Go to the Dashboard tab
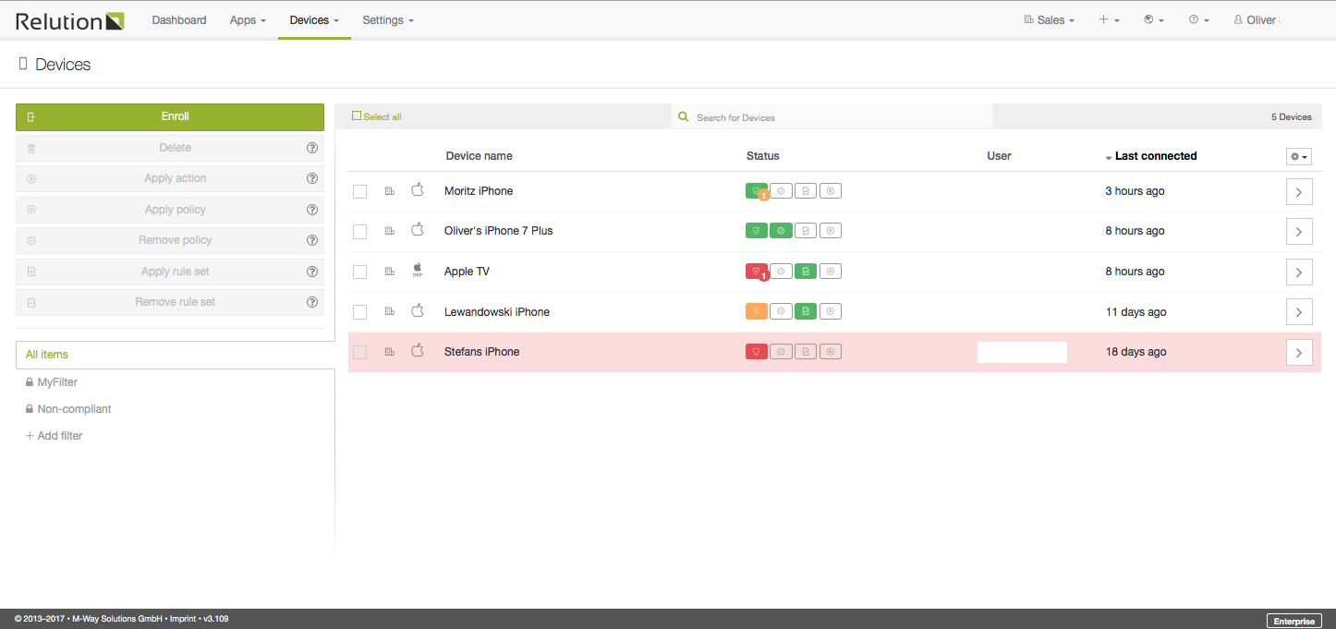1336x629 pixels. [179, 20]
